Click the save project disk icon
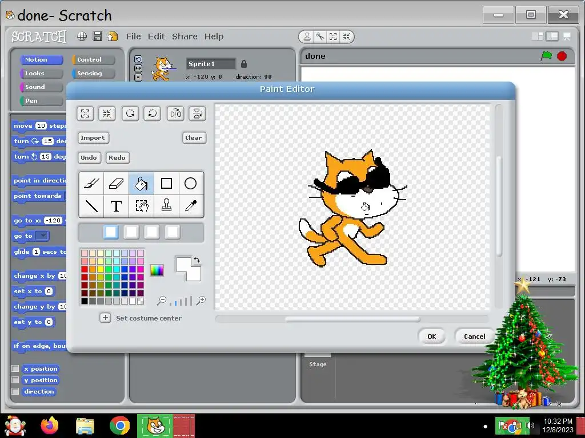The width and height of the screenshot is (585, 438). [x=97, y=36]
